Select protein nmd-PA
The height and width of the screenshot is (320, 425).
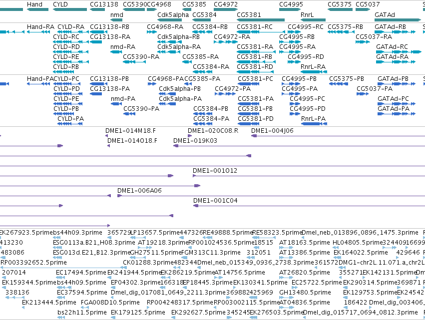[x=123, y=99]
